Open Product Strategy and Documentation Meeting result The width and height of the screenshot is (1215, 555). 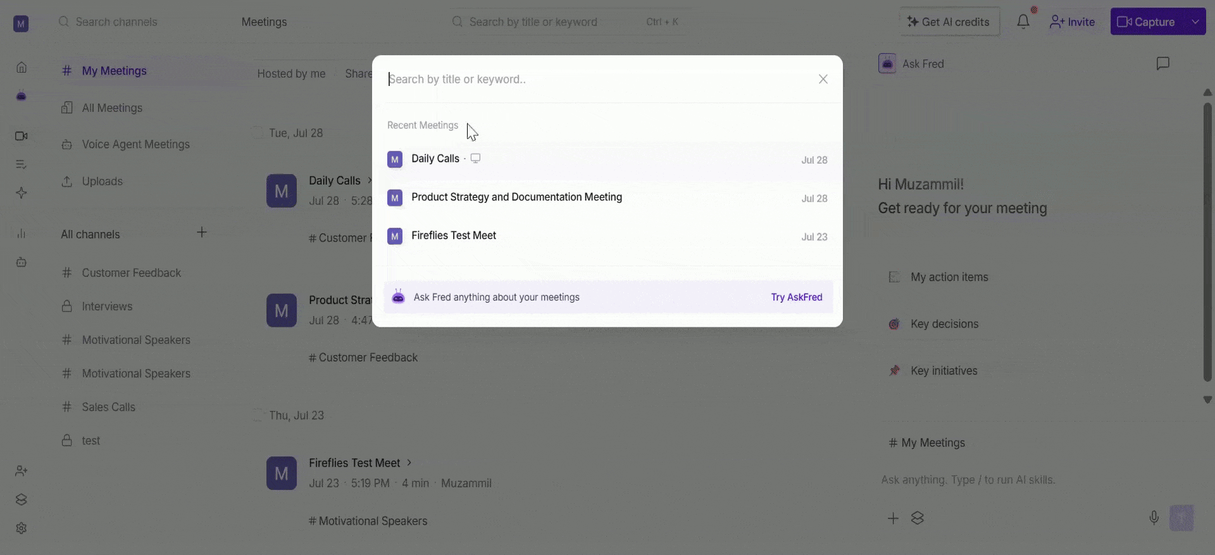coord(607,198)
